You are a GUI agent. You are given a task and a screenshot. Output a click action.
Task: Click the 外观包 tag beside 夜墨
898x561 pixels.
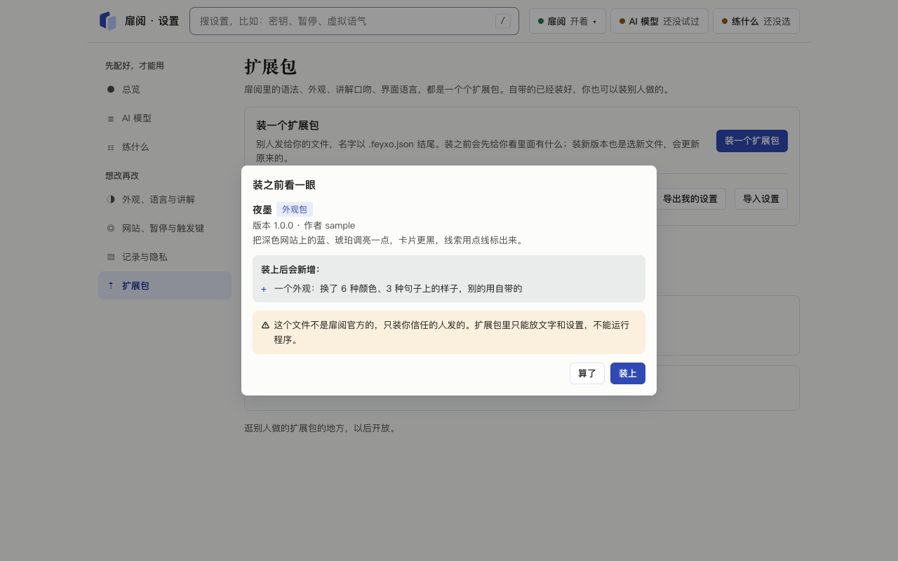pyautogui.click(x=295, y=210)
